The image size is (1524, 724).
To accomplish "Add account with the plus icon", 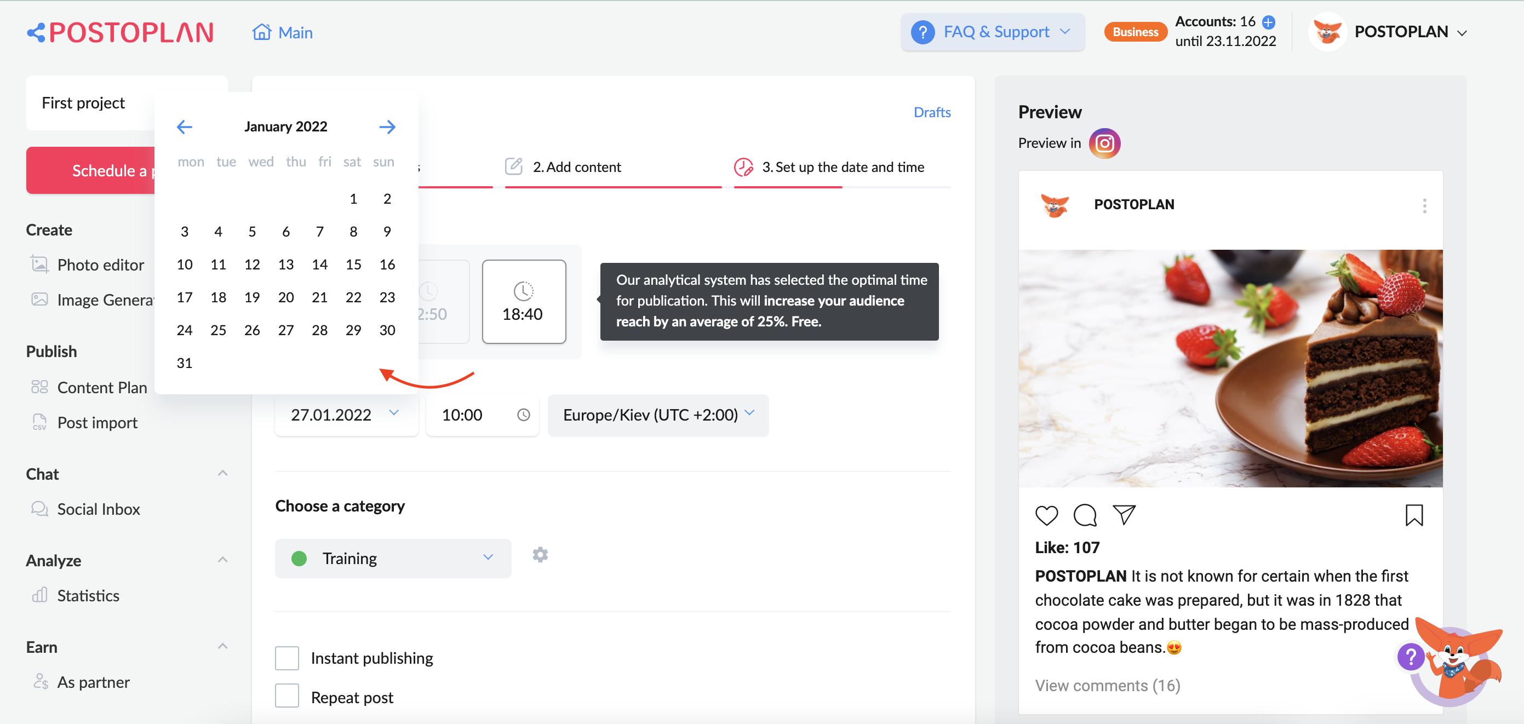I will click(x=1268, y=22).
